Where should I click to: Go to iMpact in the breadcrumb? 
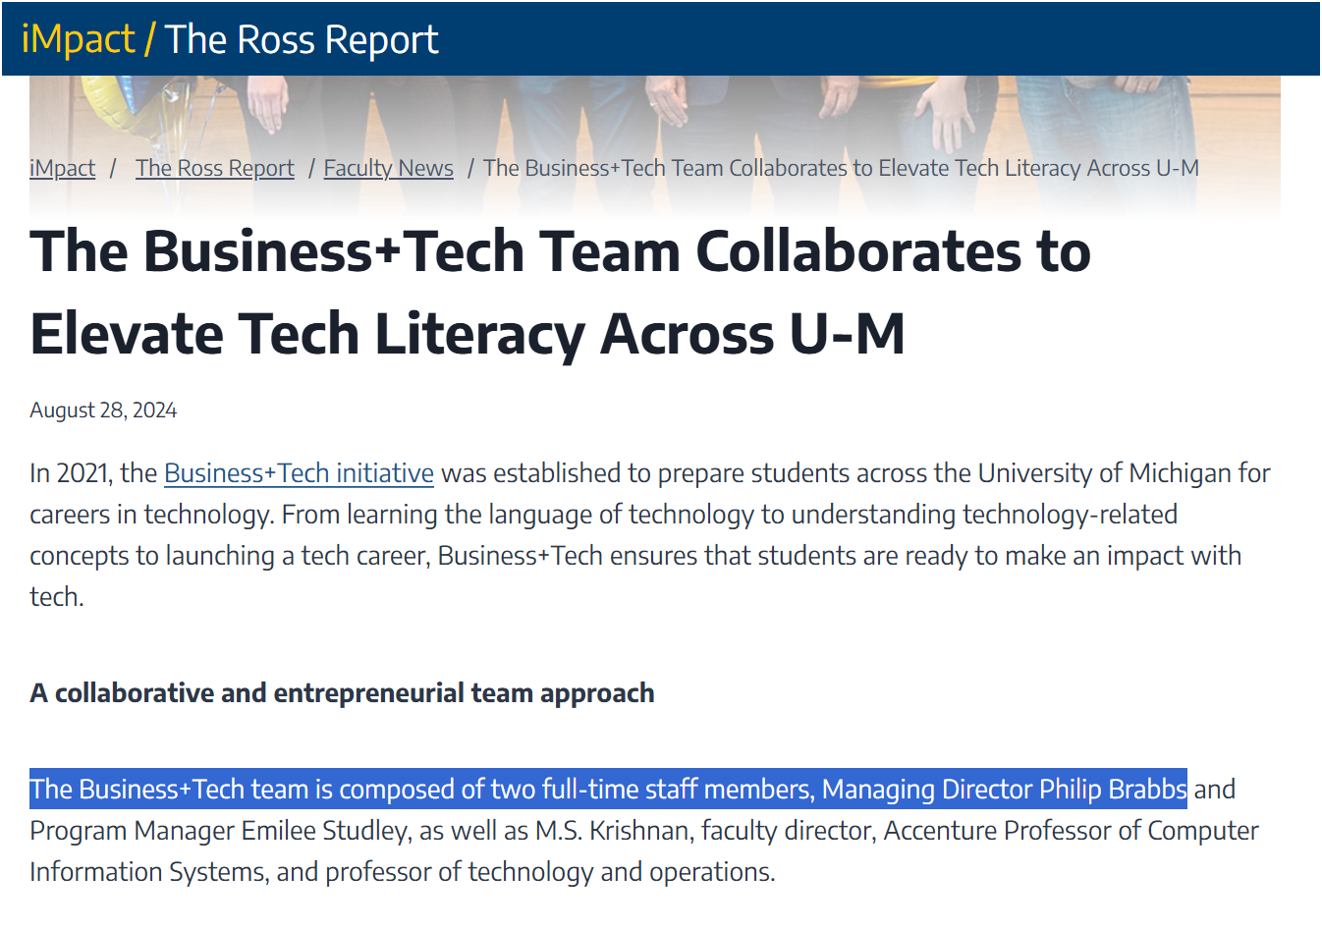pos(62,168)
